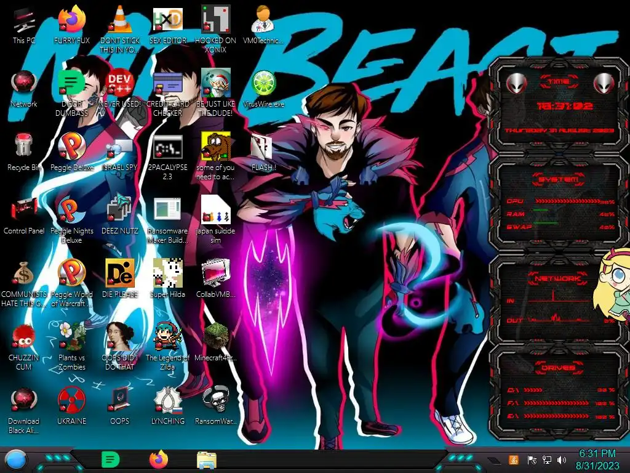Open the DIE PLEASE yellow De icon
The height and width of the screenshot is (473, 630).
click(120, 279)
